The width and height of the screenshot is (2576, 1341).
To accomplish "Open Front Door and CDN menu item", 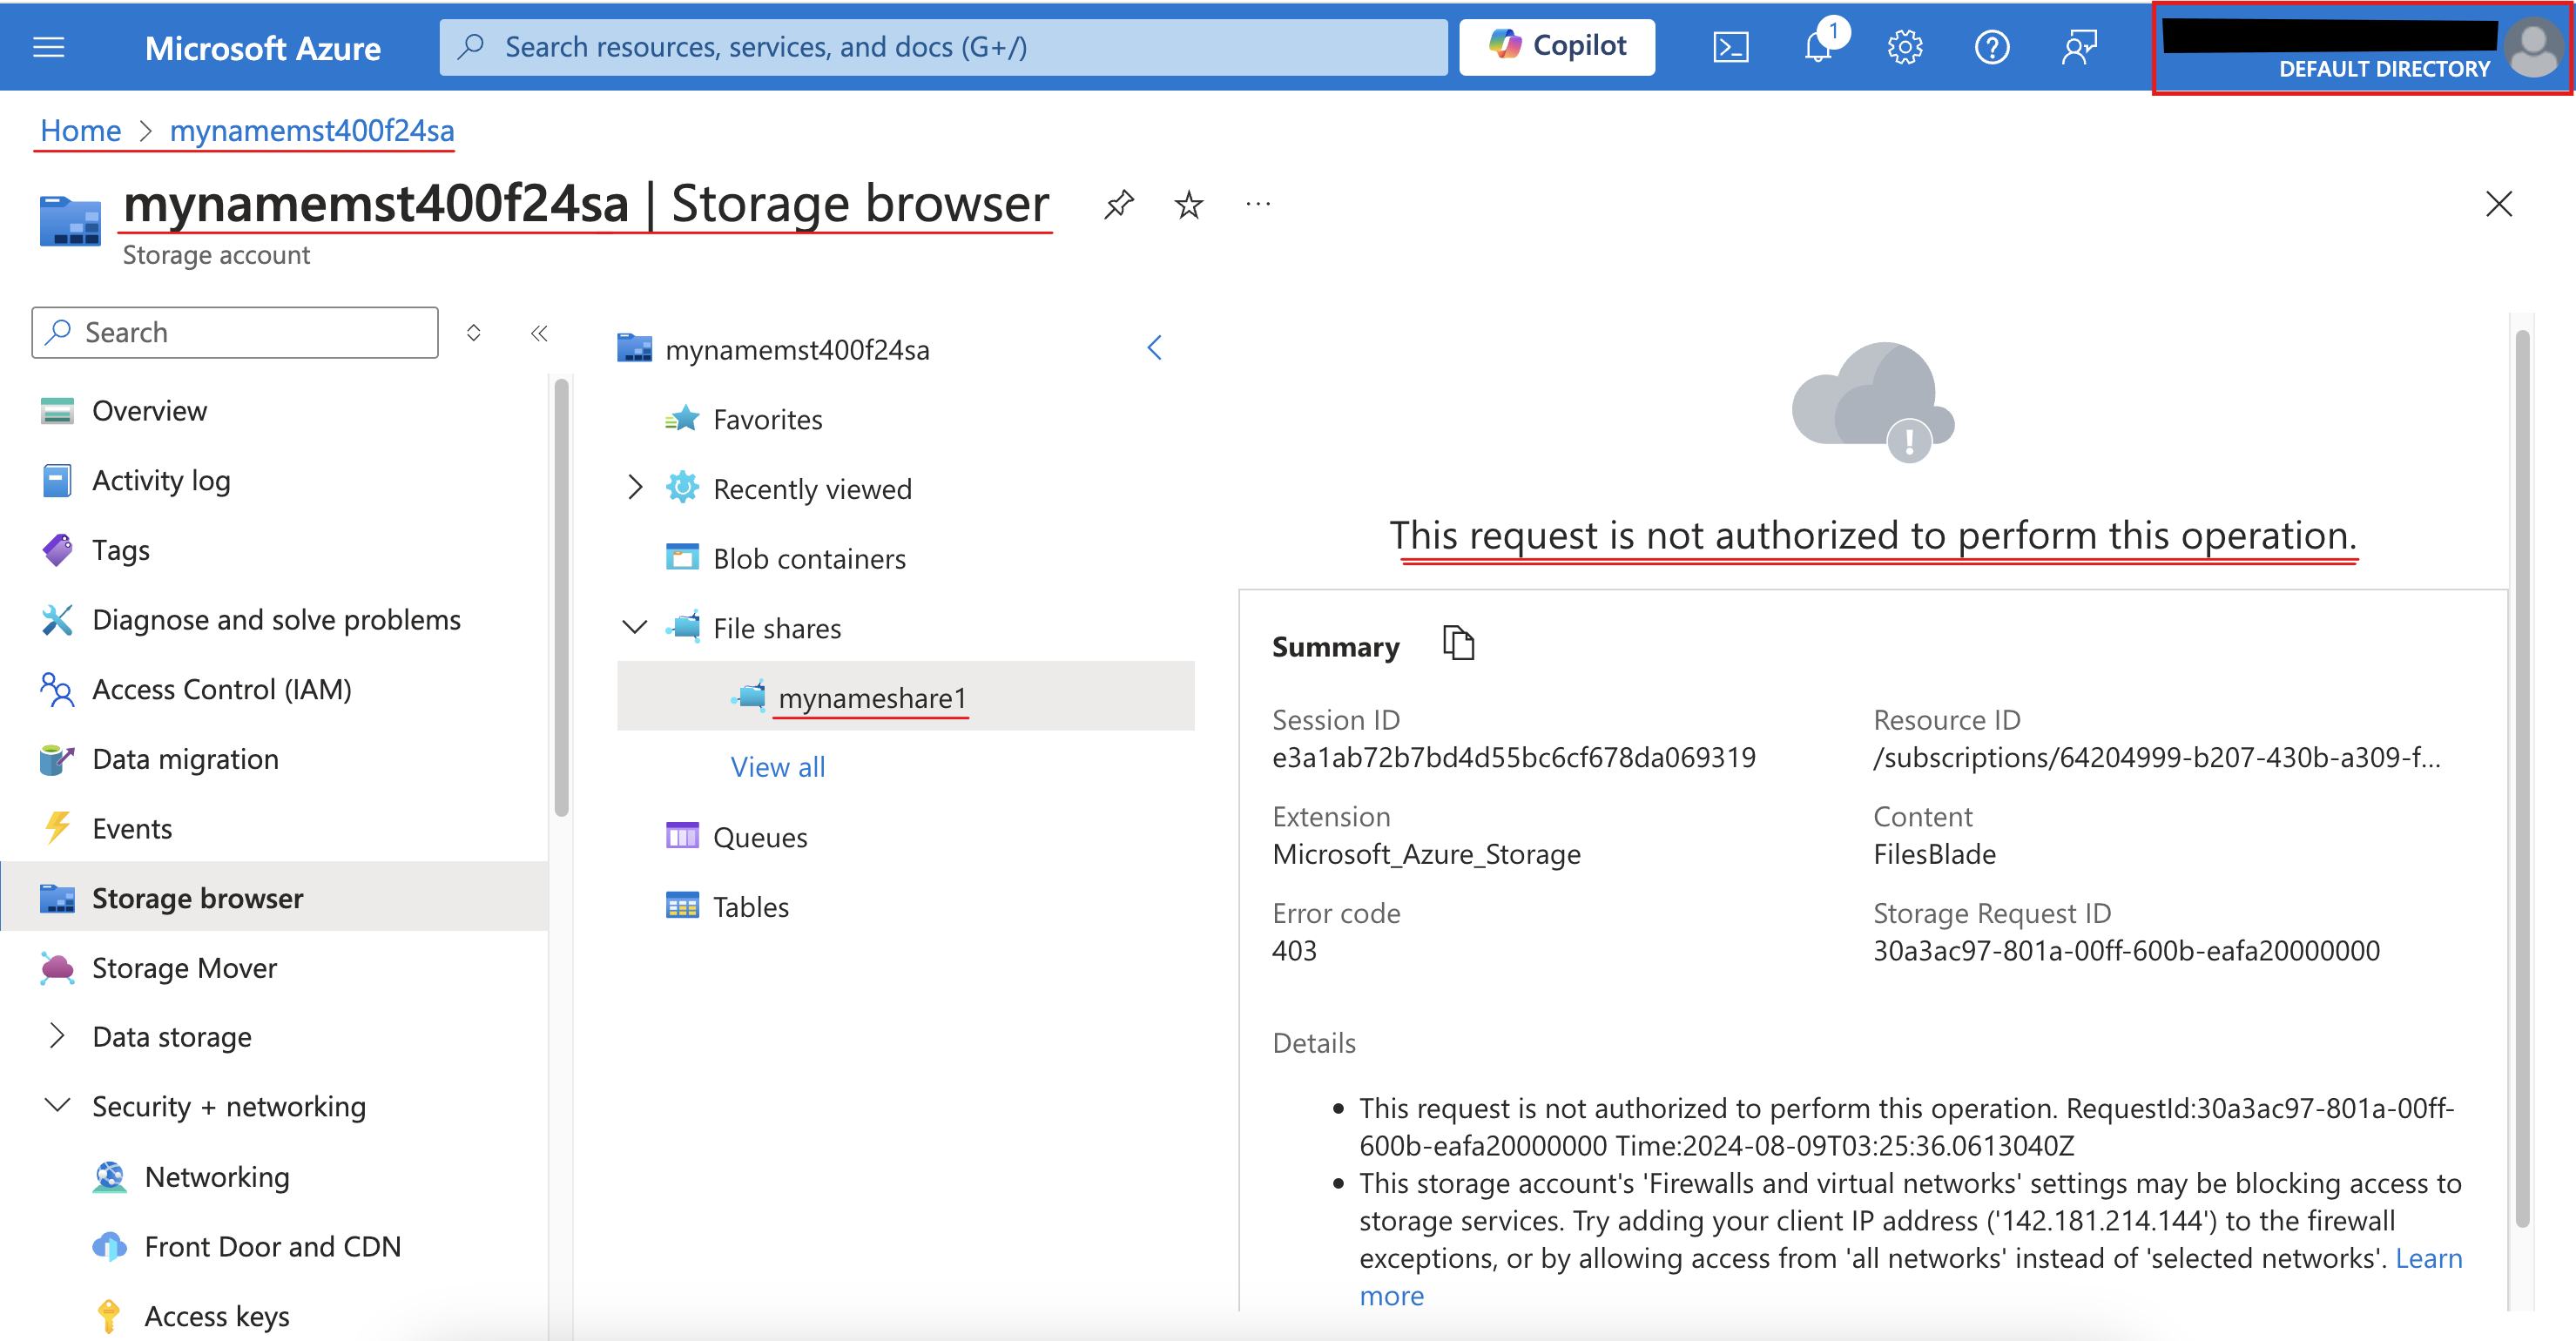I will coord(274,1247).
